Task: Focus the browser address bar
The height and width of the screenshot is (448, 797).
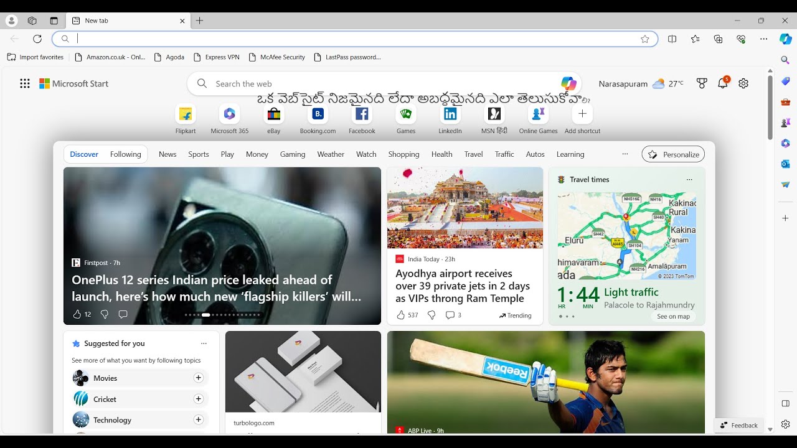Action: [355, 39]
